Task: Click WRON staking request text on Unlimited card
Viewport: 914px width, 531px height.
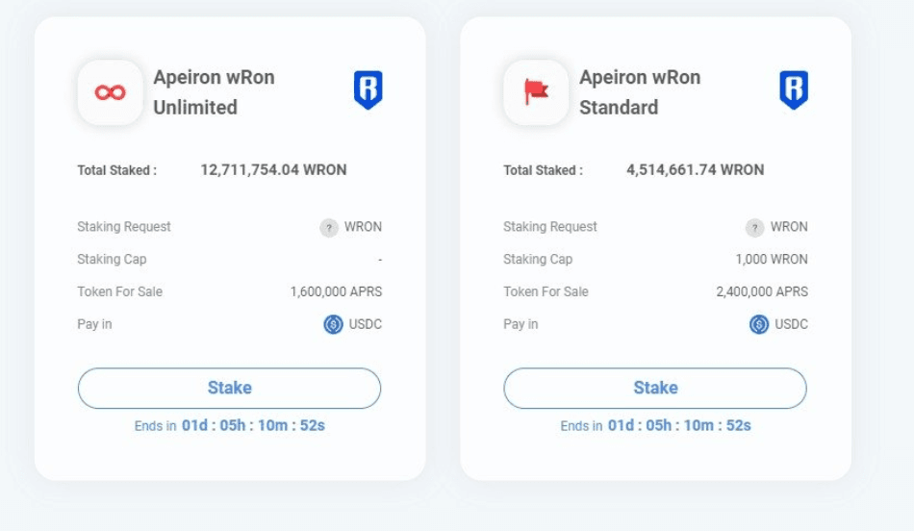Action: pos(363,227)
